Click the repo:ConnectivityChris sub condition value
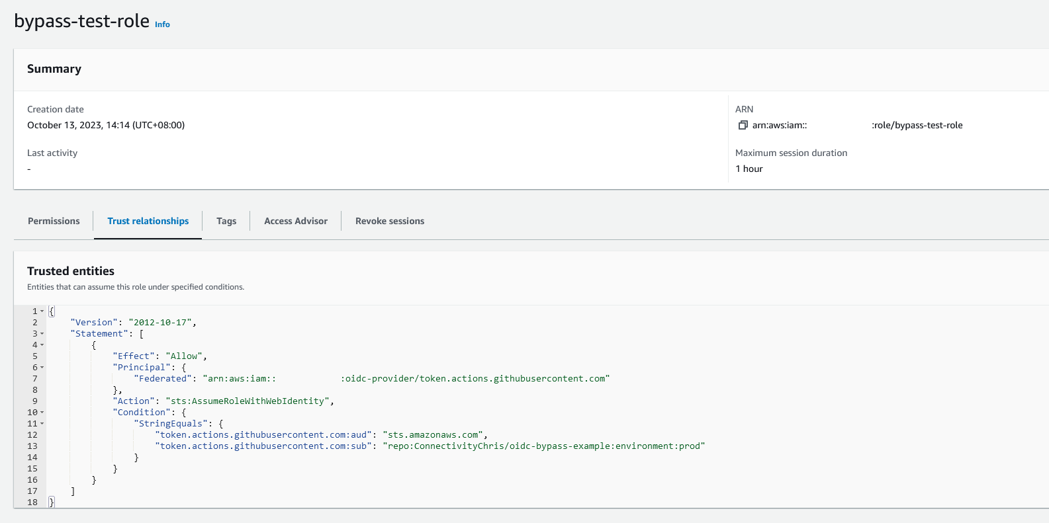The height and width of the screenshot is (523, 1049). 544,446
